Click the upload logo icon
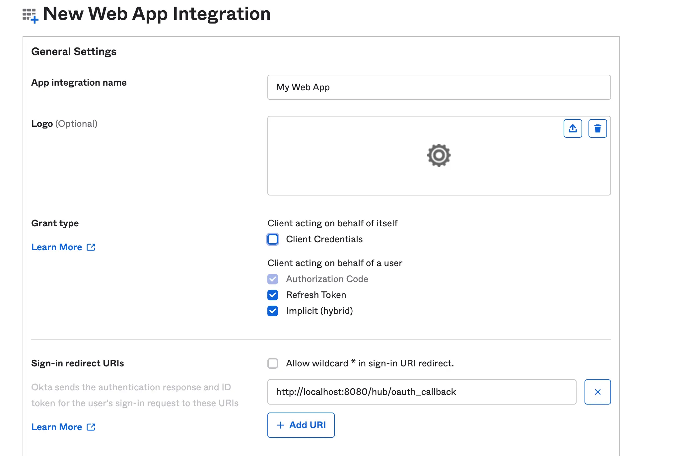 pyautogui.click(x=573, y=128)
